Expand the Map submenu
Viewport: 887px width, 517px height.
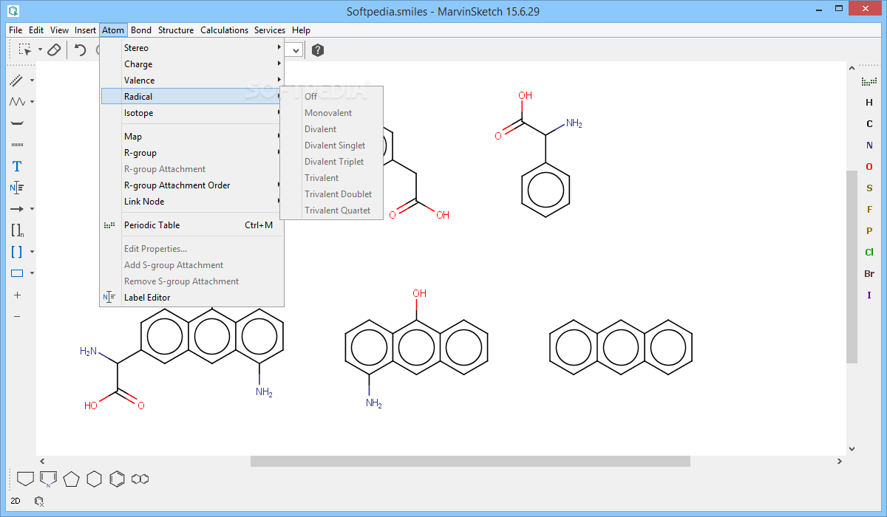point(192,137)
